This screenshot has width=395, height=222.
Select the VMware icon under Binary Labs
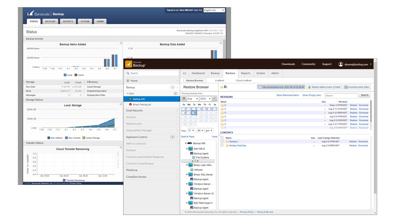click(192, 170)
